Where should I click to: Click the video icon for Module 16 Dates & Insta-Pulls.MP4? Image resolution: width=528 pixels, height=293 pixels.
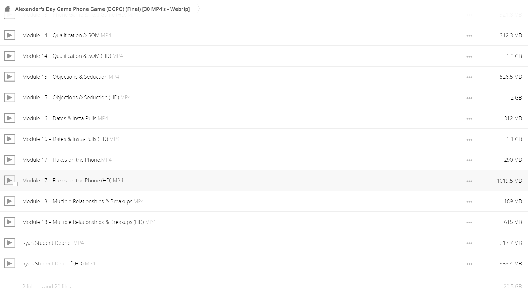[x=10, y=118]
